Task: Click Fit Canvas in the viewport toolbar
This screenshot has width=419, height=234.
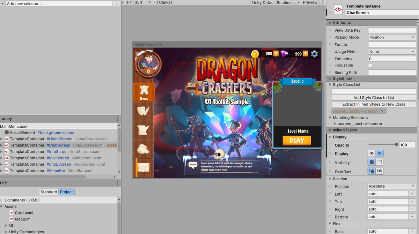Action: click(163, 2)
